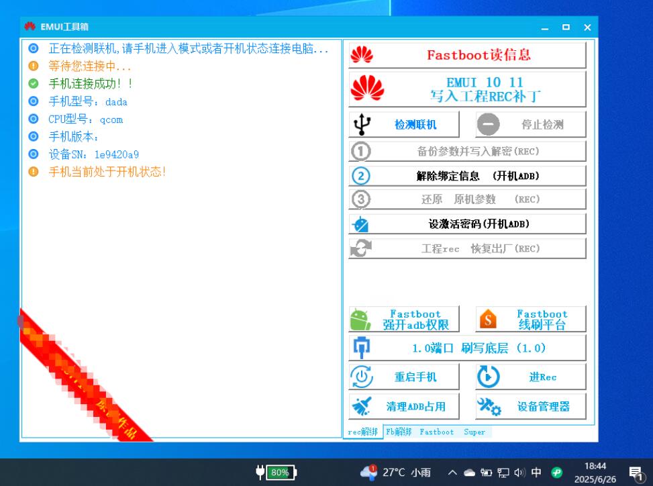The width and height of the screenshot is (653, 486).
Task: Select the Super tab
Action: [x=474, y=432]
